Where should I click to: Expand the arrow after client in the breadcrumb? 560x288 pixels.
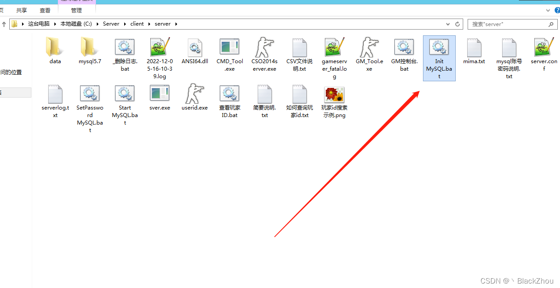click(x=150, y=24)
